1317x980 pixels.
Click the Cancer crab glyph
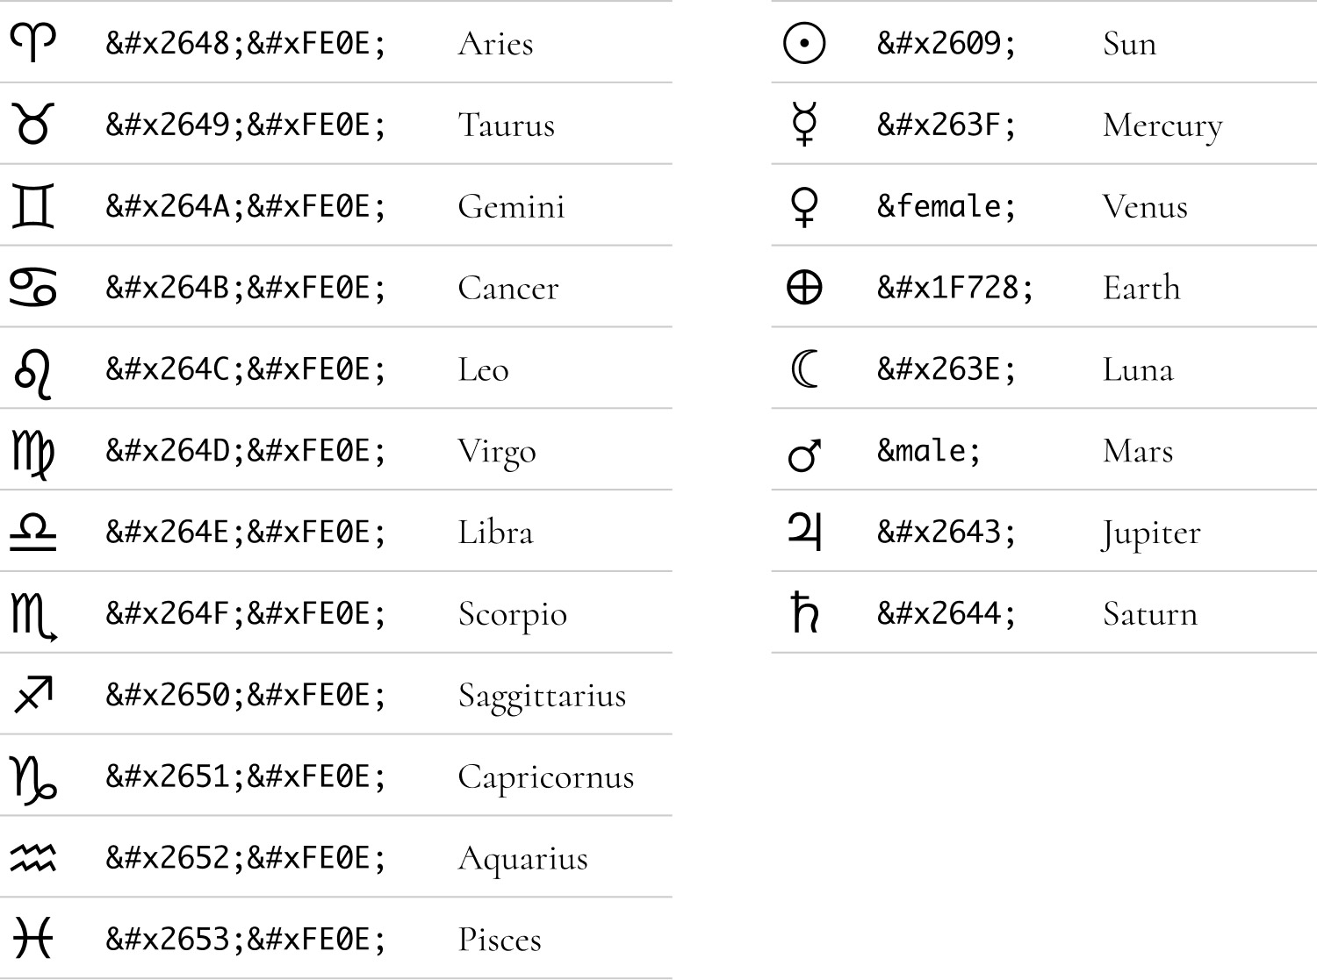coord(33,287)
